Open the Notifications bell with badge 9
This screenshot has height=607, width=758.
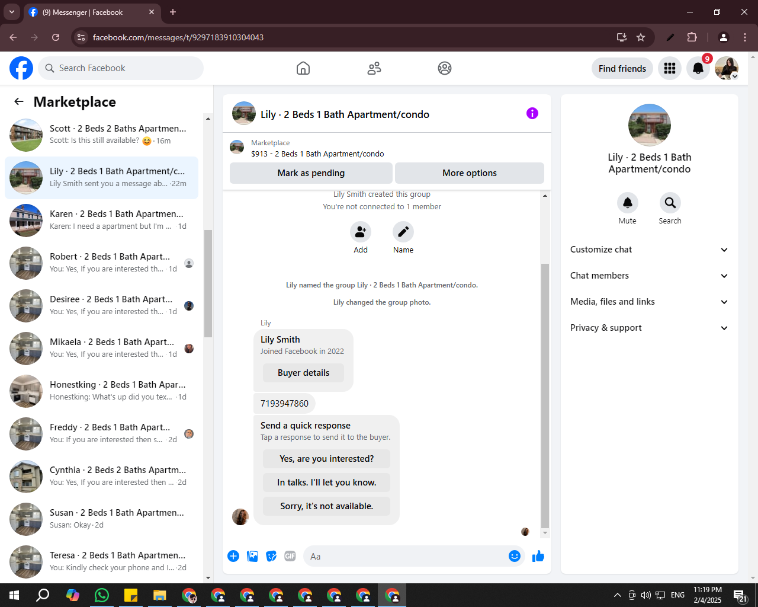pyautogui.click(x=698, y=68)
